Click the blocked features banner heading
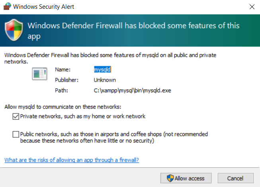Viewport: 260px width, 187px height. click(x=133, y=31)
